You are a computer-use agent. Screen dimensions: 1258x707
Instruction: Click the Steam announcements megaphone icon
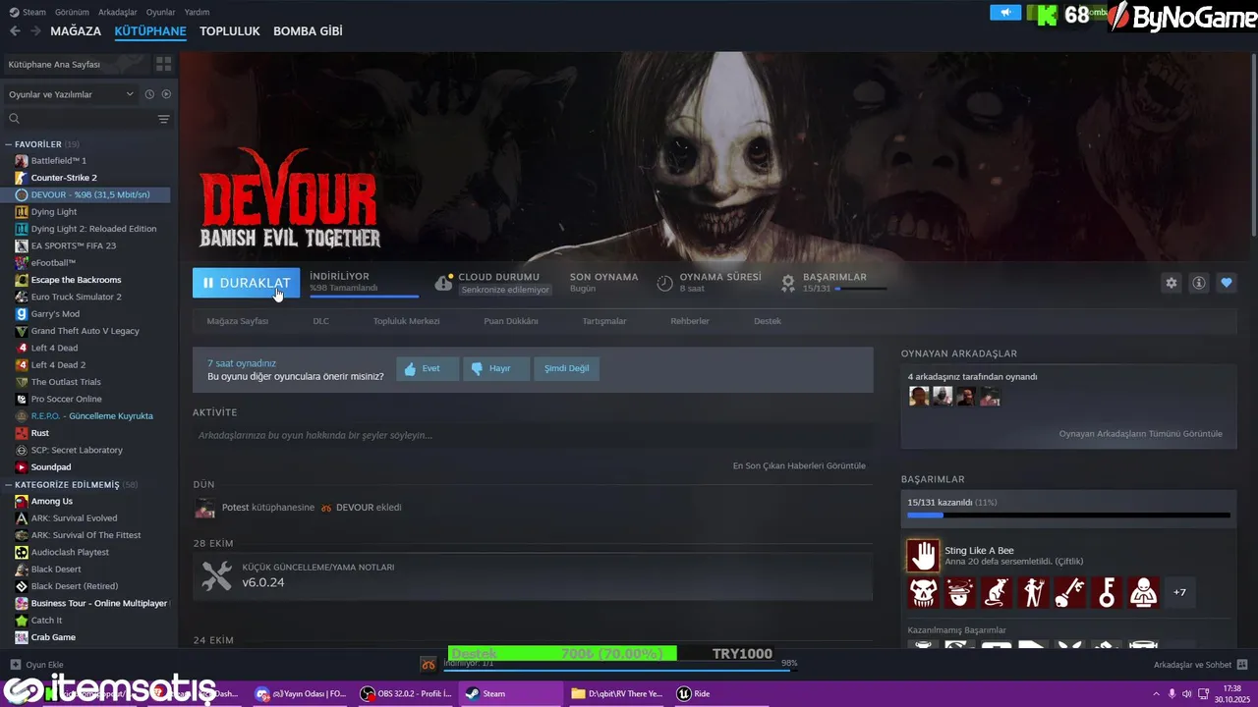pos(1004,13)
